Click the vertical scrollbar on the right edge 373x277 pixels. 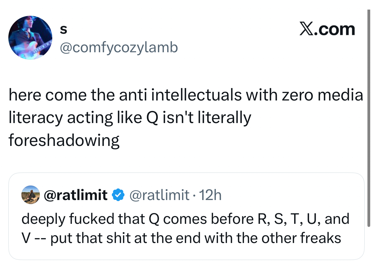[369, 117]
